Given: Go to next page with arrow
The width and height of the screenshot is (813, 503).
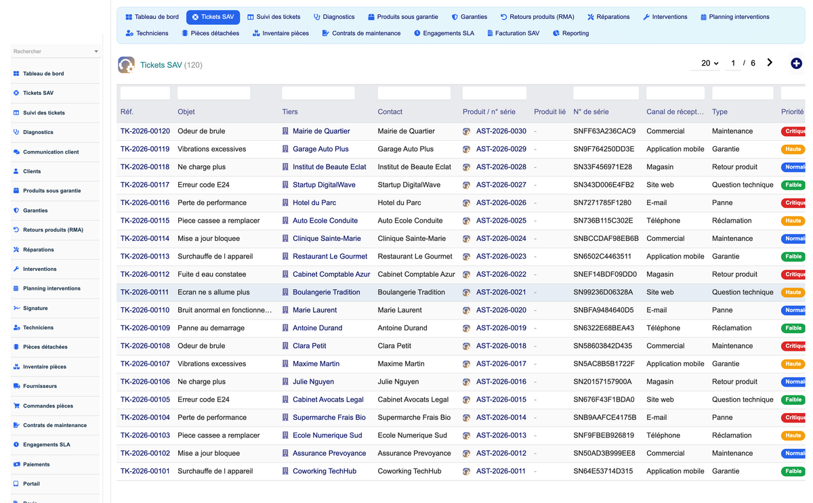Looking at the screenshot, I should pos(770,62).
